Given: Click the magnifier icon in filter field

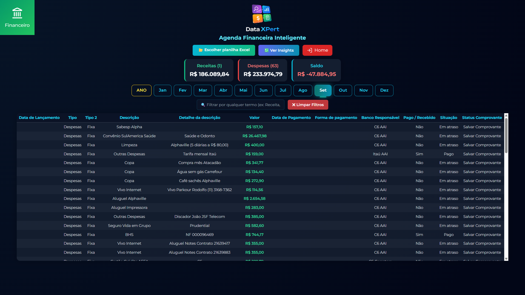Looking at the screenshot, I should [203, 105].
